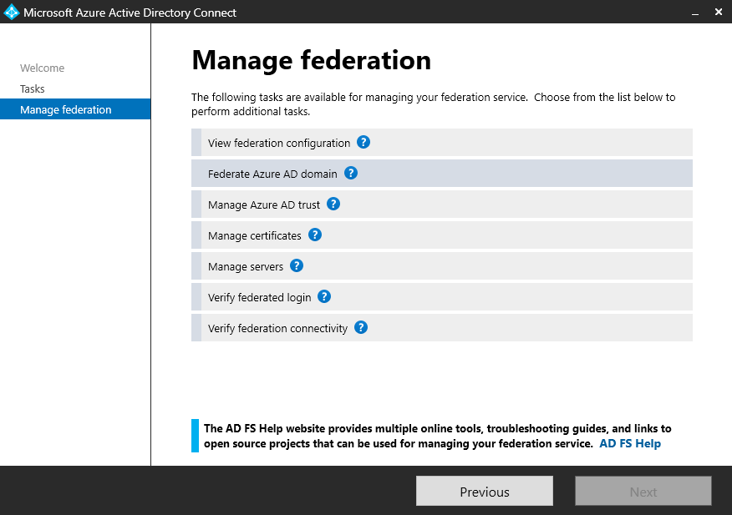The width and height of the screenshot is (732, 515).
Task: Click the Azure AD Connect title bar logo
Action: [12, 13]
